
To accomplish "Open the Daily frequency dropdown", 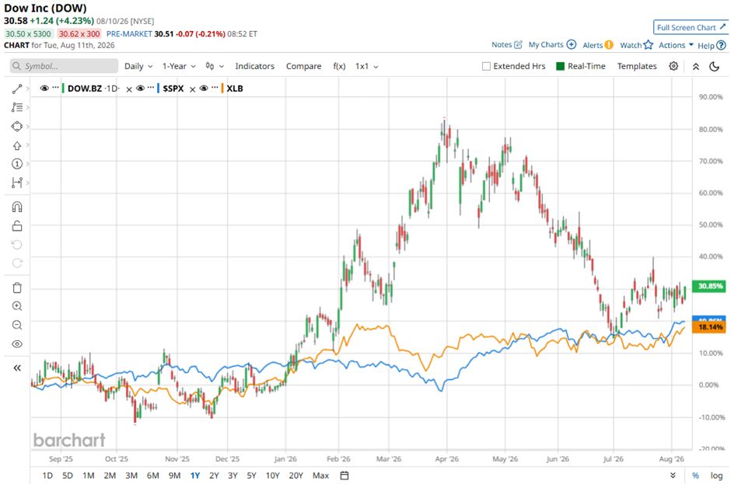I will tap(138, 66).
